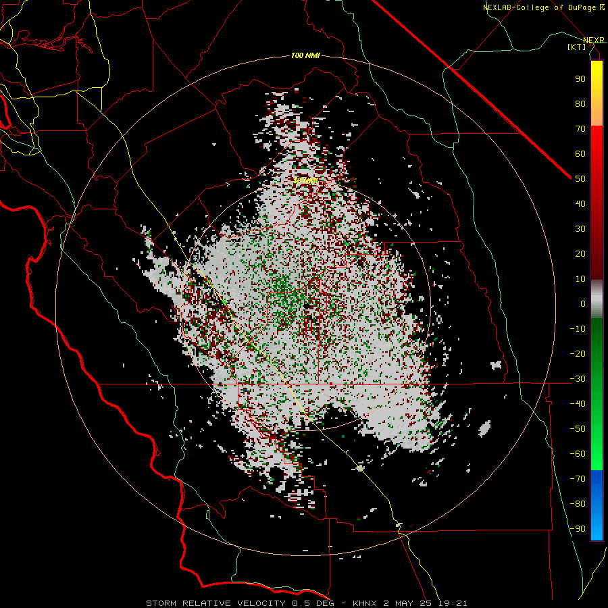Click the 2 MAY 25 date text
This screenshot has height=608, width=608.
pyautogui.click(x=408, y=603)
